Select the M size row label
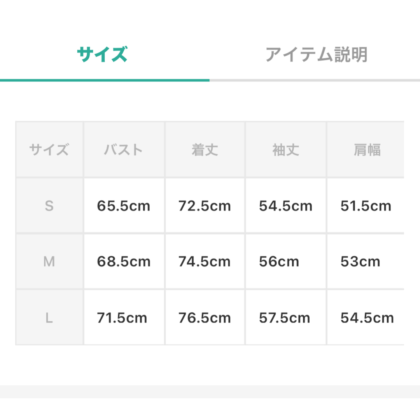Viewport: 420px width, 420px height. [49, 262]
